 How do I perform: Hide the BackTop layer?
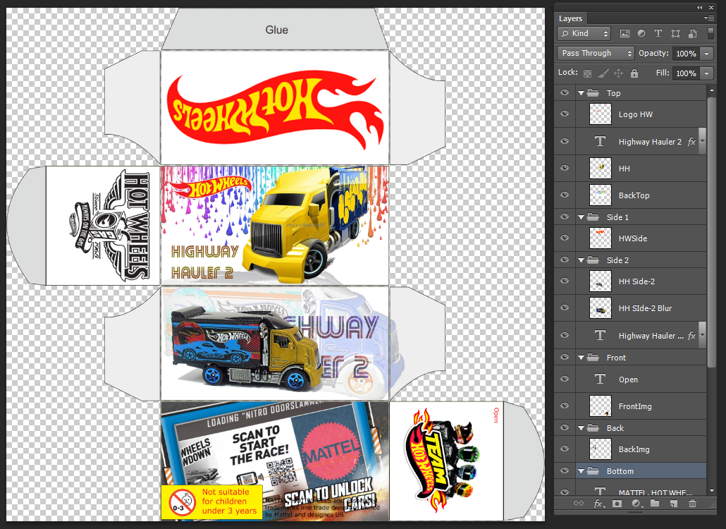pos(565,195)
